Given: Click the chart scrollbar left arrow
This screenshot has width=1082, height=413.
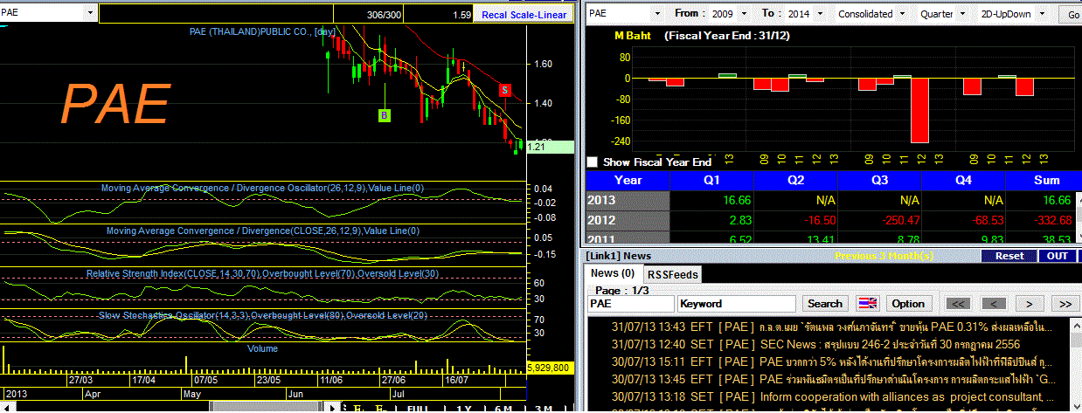Looking at the screenshot, I should 5,408.
